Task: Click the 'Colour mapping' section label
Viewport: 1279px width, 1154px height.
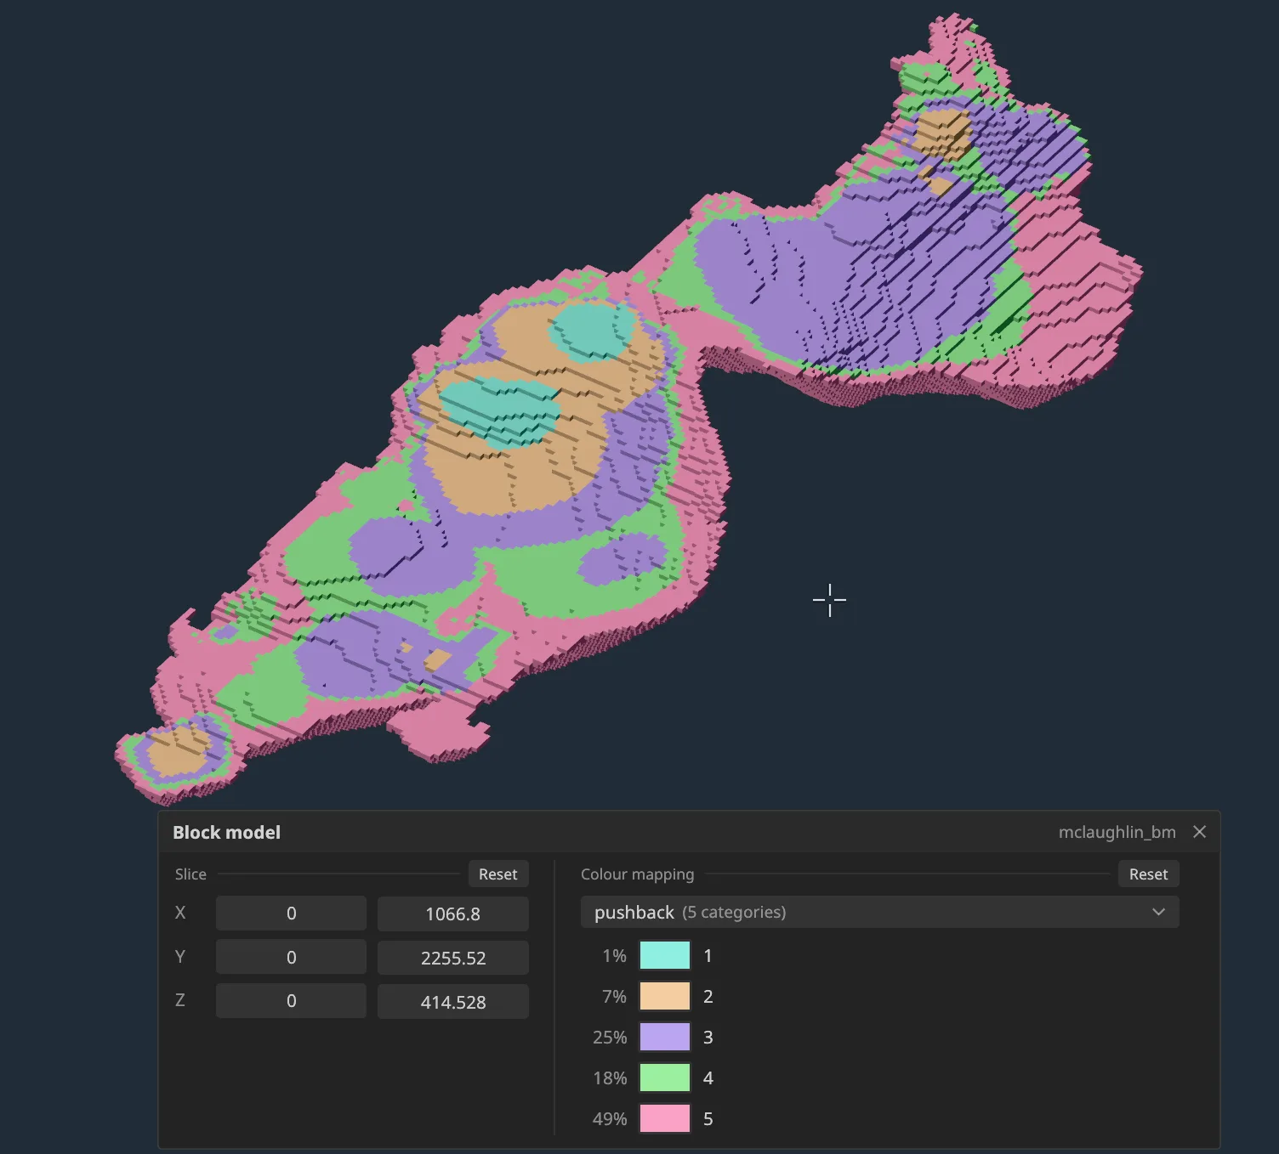Action: pyautogui.click(x=637, y=874)
